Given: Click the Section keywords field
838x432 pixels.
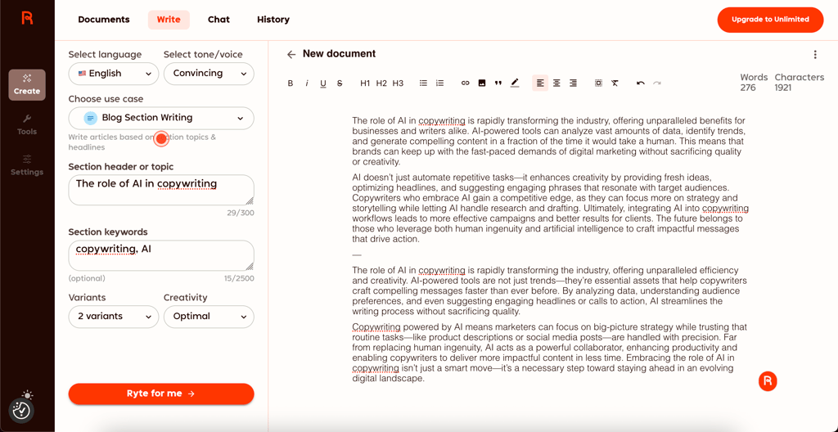Looking at the screenshot, I should [x=161, y=255].
